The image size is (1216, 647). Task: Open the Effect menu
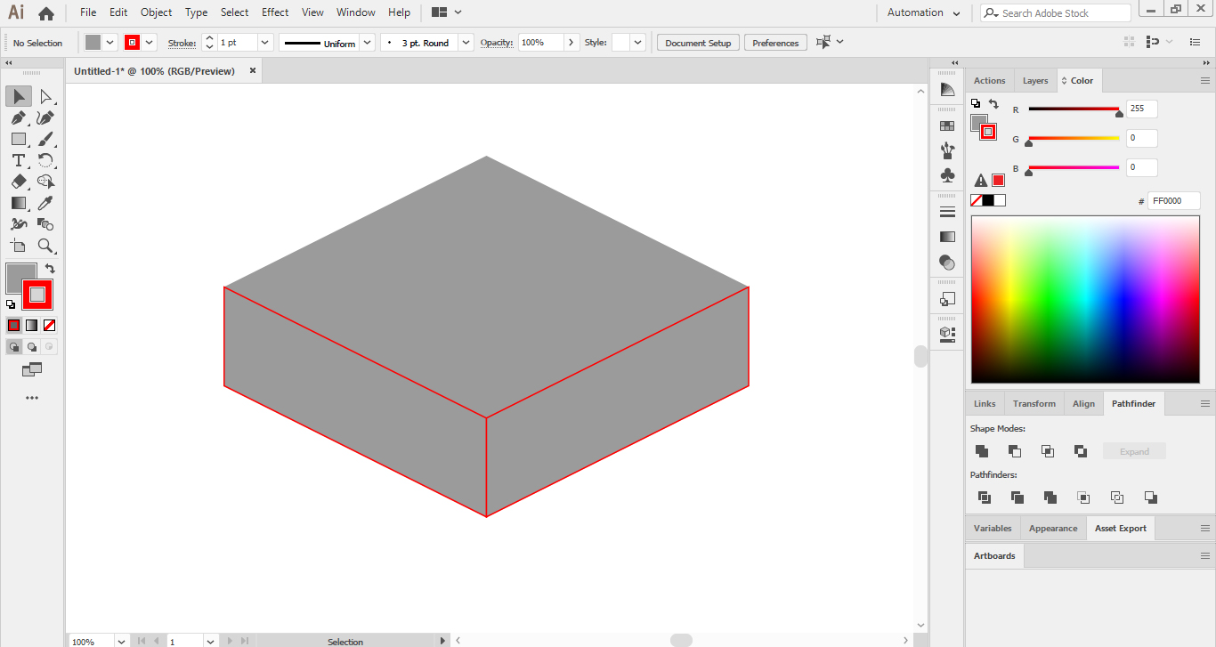(x=275, y=12)
